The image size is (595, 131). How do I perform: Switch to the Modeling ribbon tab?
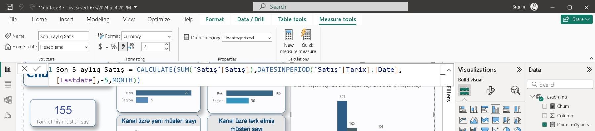[98, 19]
